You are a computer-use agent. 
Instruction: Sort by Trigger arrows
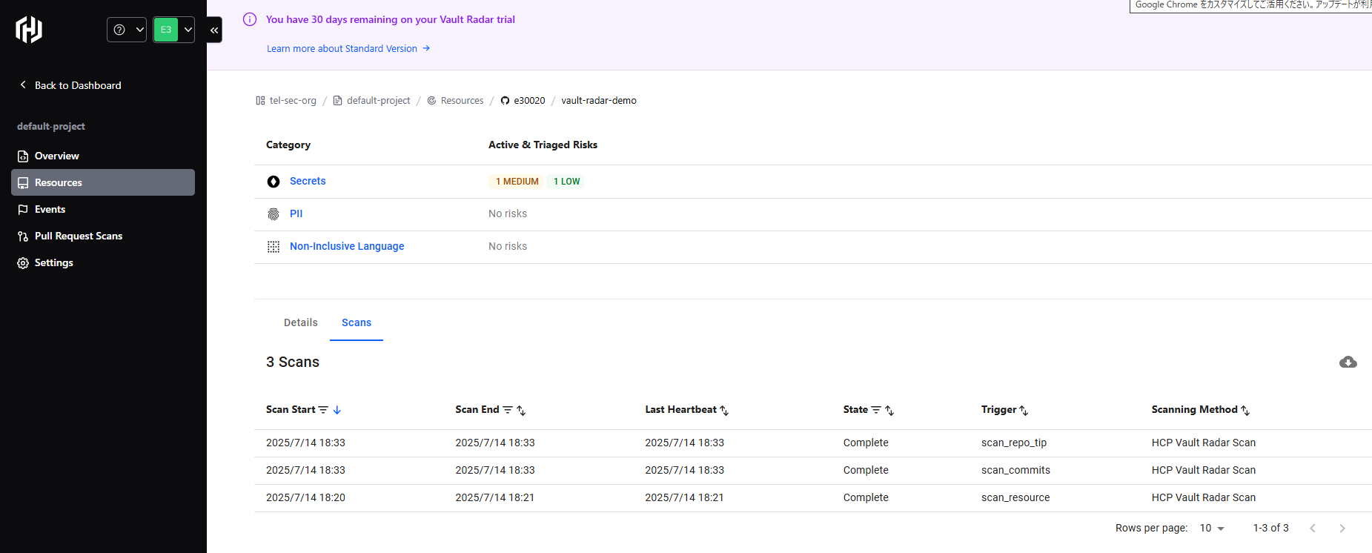coord(1024,410)
